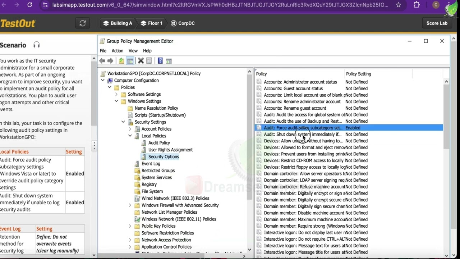
Task: Select Audit: Force audit policy subcategory row
Action: point(349,128)
